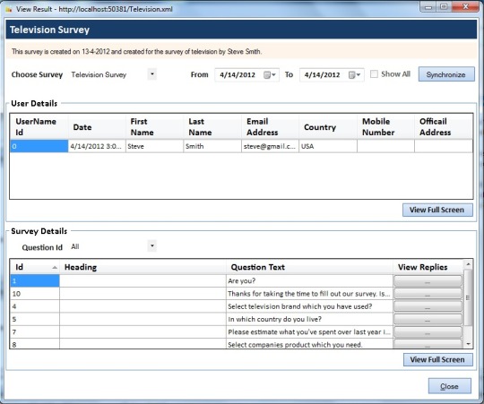Select the question Id cell 1
This screenshot has width=484, height=404.
pos(35,281)
